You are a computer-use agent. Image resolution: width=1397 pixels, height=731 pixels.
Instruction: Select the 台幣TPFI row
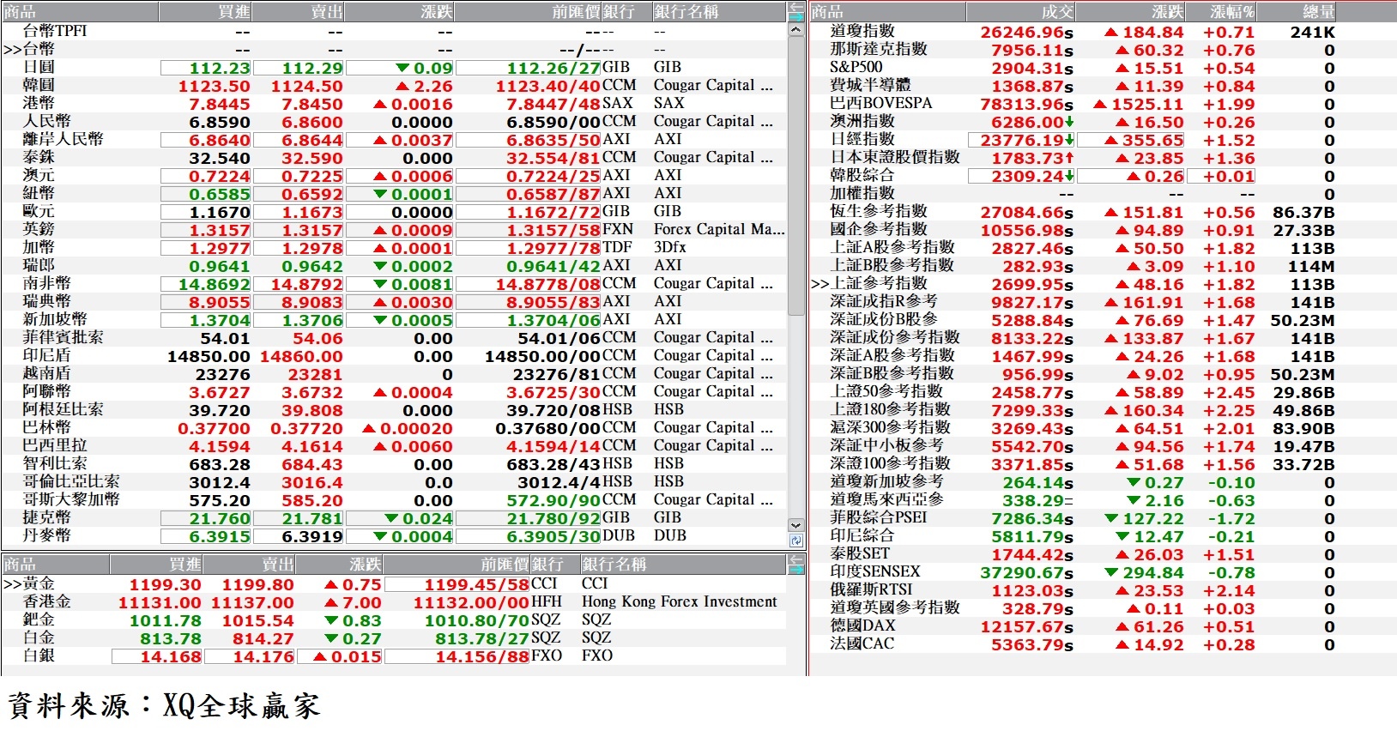pos(394,31)
